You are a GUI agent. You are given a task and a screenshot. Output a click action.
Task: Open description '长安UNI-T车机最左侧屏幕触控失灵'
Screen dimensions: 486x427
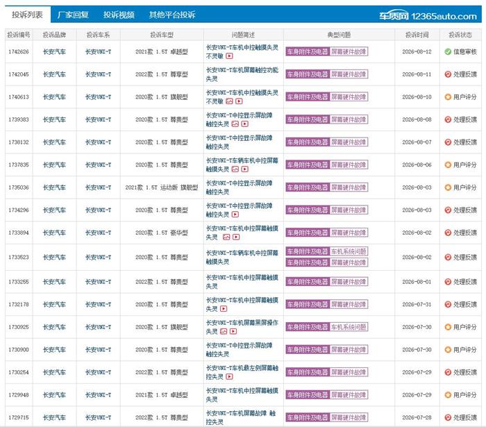point(242,372)
